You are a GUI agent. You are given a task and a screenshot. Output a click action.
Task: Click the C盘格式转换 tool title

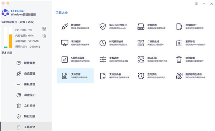click(x=78, y=58)
